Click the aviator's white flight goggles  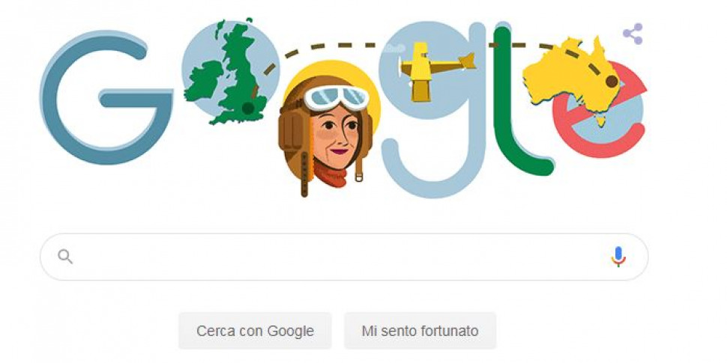click(337, 98)
